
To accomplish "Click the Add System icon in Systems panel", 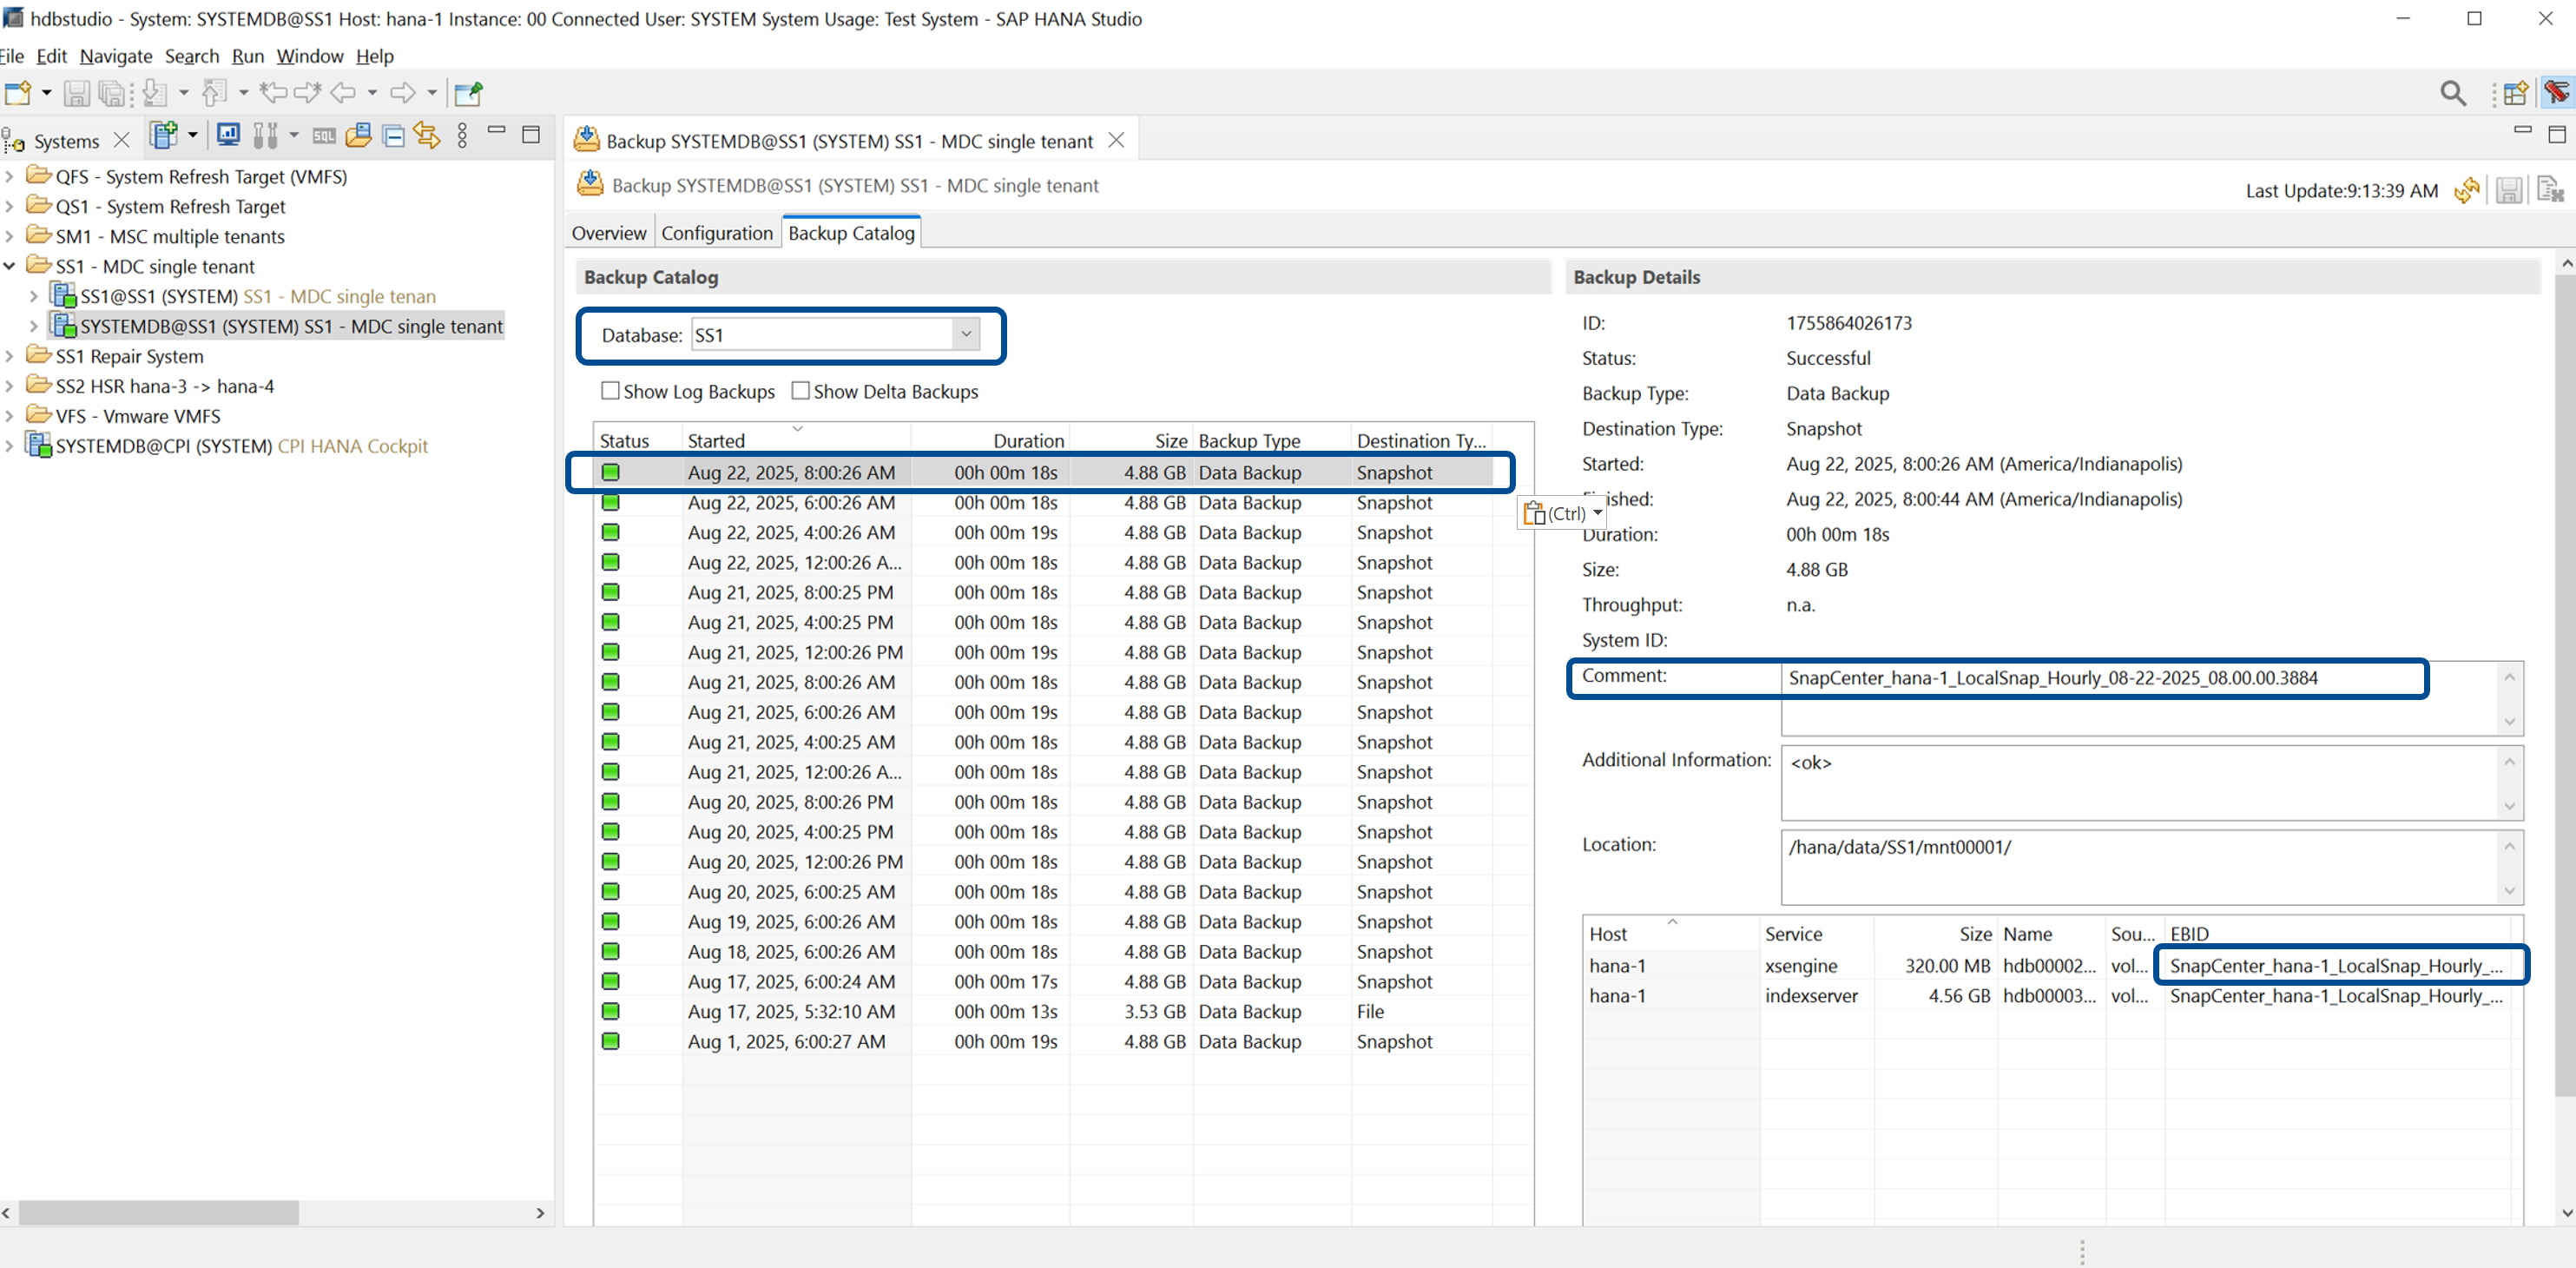I will point(163,135).
